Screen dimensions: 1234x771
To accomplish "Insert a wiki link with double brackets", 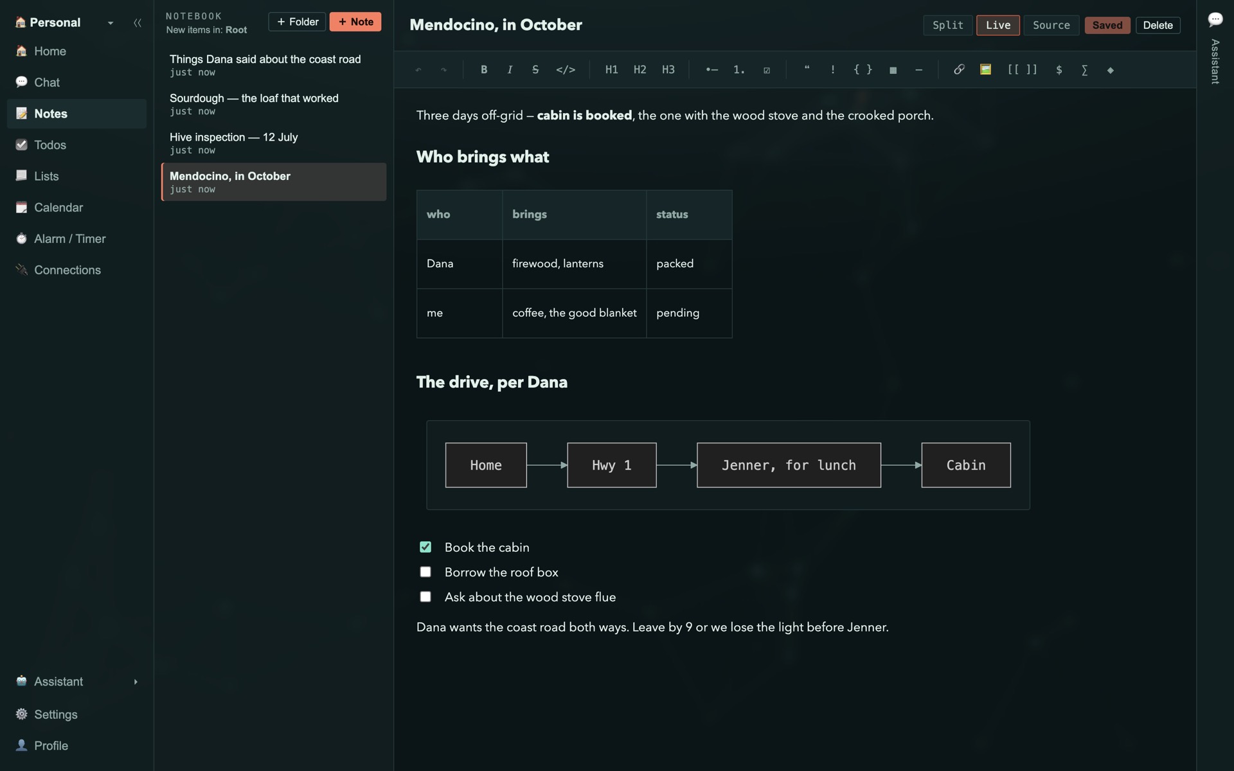I will click(x=1022, y=69).
